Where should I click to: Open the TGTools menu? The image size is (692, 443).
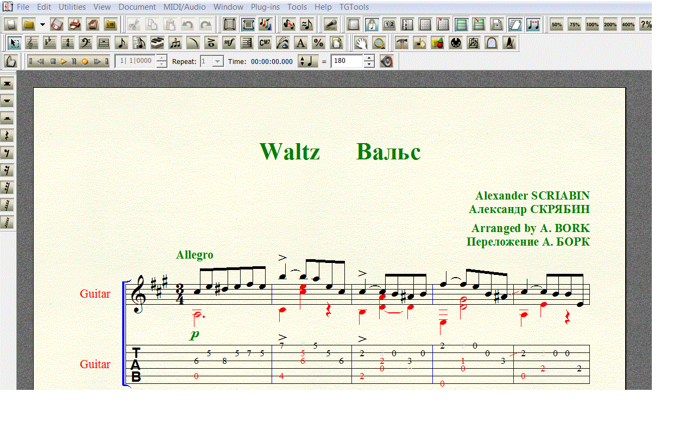pyautogui.click(x=354, y=7)
